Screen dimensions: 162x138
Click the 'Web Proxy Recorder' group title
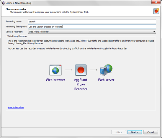(x=17, y=36)
